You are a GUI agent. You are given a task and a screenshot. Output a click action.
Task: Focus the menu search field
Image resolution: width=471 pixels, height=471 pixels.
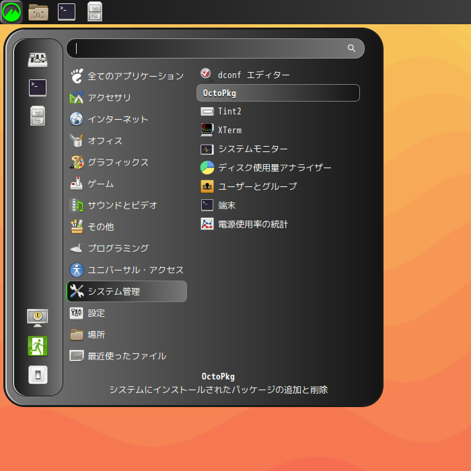[x=215, y=48]
